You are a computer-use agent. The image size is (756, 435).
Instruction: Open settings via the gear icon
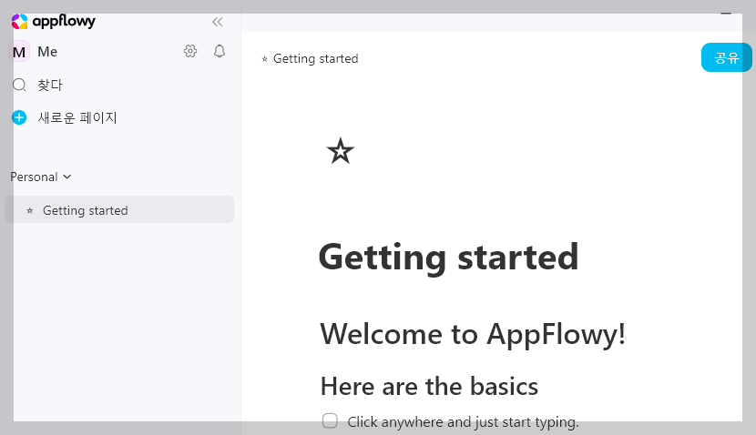190,51
